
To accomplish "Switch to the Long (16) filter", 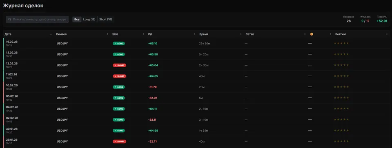I will 89,19.
